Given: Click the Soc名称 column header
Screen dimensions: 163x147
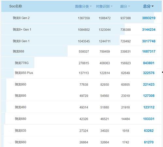Looking at the screenshot, I should [x=16, y=6].
